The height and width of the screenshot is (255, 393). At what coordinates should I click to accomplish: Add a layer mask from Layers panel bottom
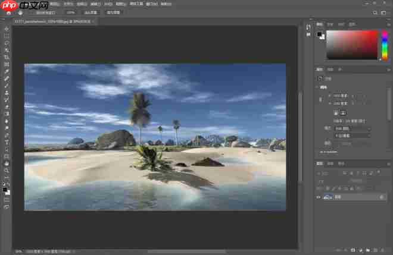pos(353,250)
